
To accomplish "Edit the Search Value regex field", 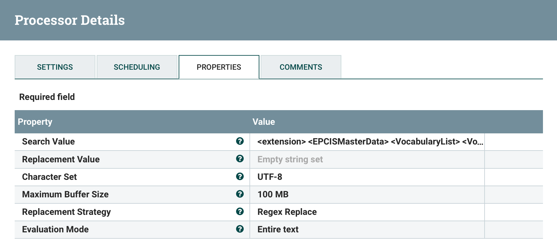I will tap(370, 142).
